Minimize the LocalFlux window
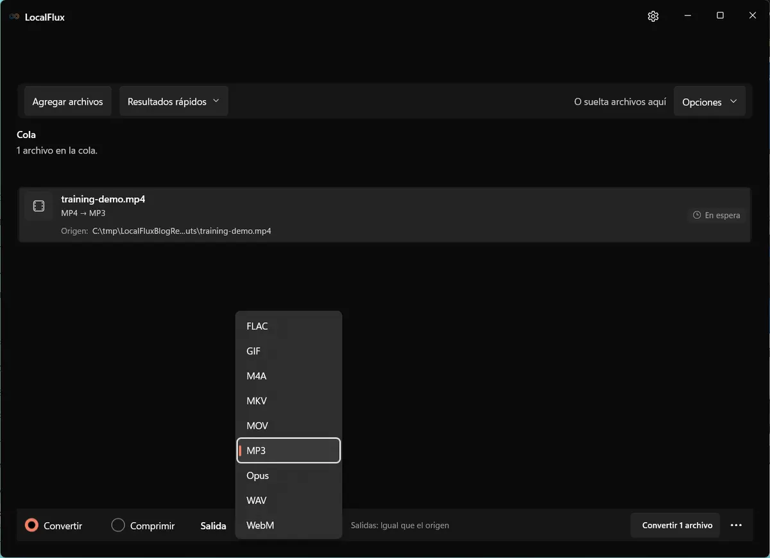770x558 pixels. tap(688, 16)
